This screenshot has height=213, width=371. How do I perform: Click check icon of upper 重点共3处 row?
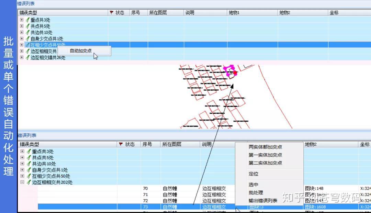coord(28,20)
